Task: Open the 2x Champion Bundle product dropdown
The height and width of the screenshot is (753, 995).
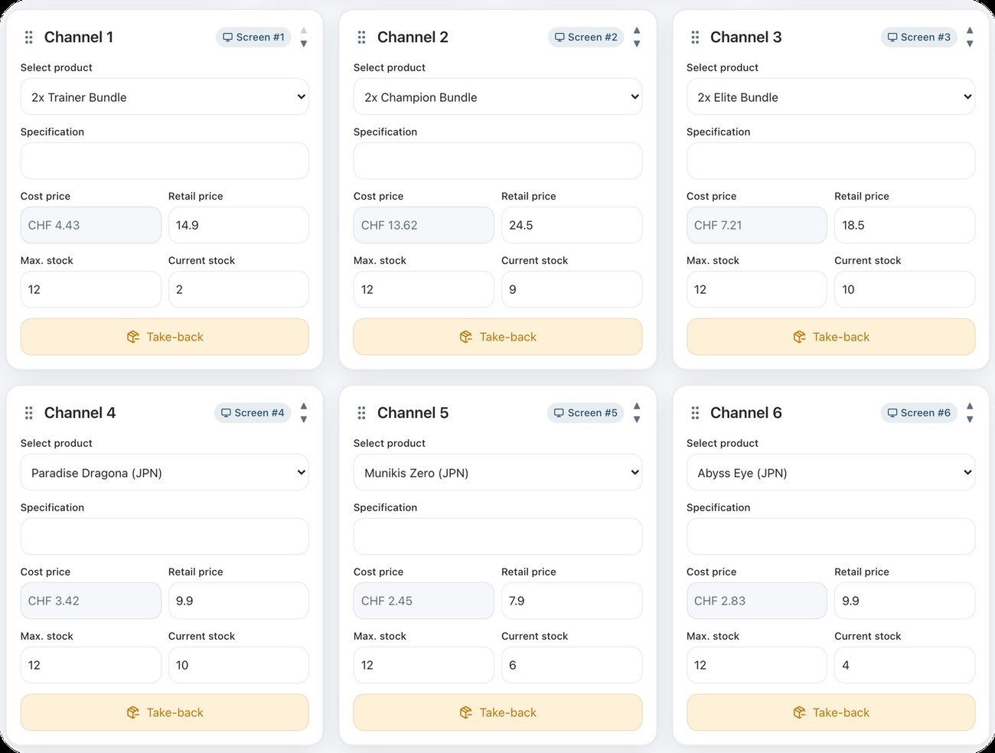Action: point(497,96)
